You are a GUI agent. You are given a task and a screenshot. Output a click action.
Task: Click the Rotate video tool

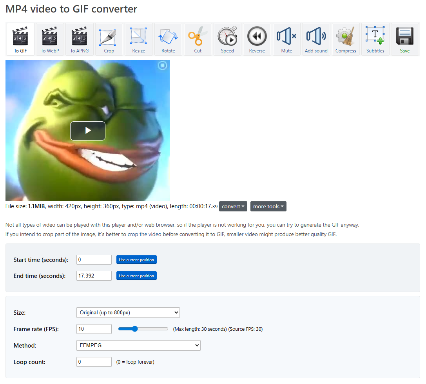[x=168, y=39]
